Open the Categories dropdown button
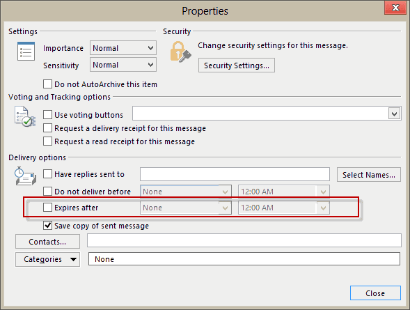410x310 pixels. [x=47, y=259]
